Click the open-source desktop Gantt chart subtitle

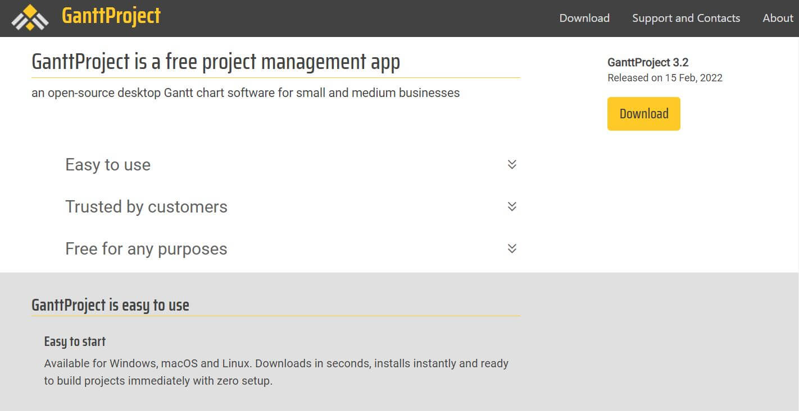246,93
